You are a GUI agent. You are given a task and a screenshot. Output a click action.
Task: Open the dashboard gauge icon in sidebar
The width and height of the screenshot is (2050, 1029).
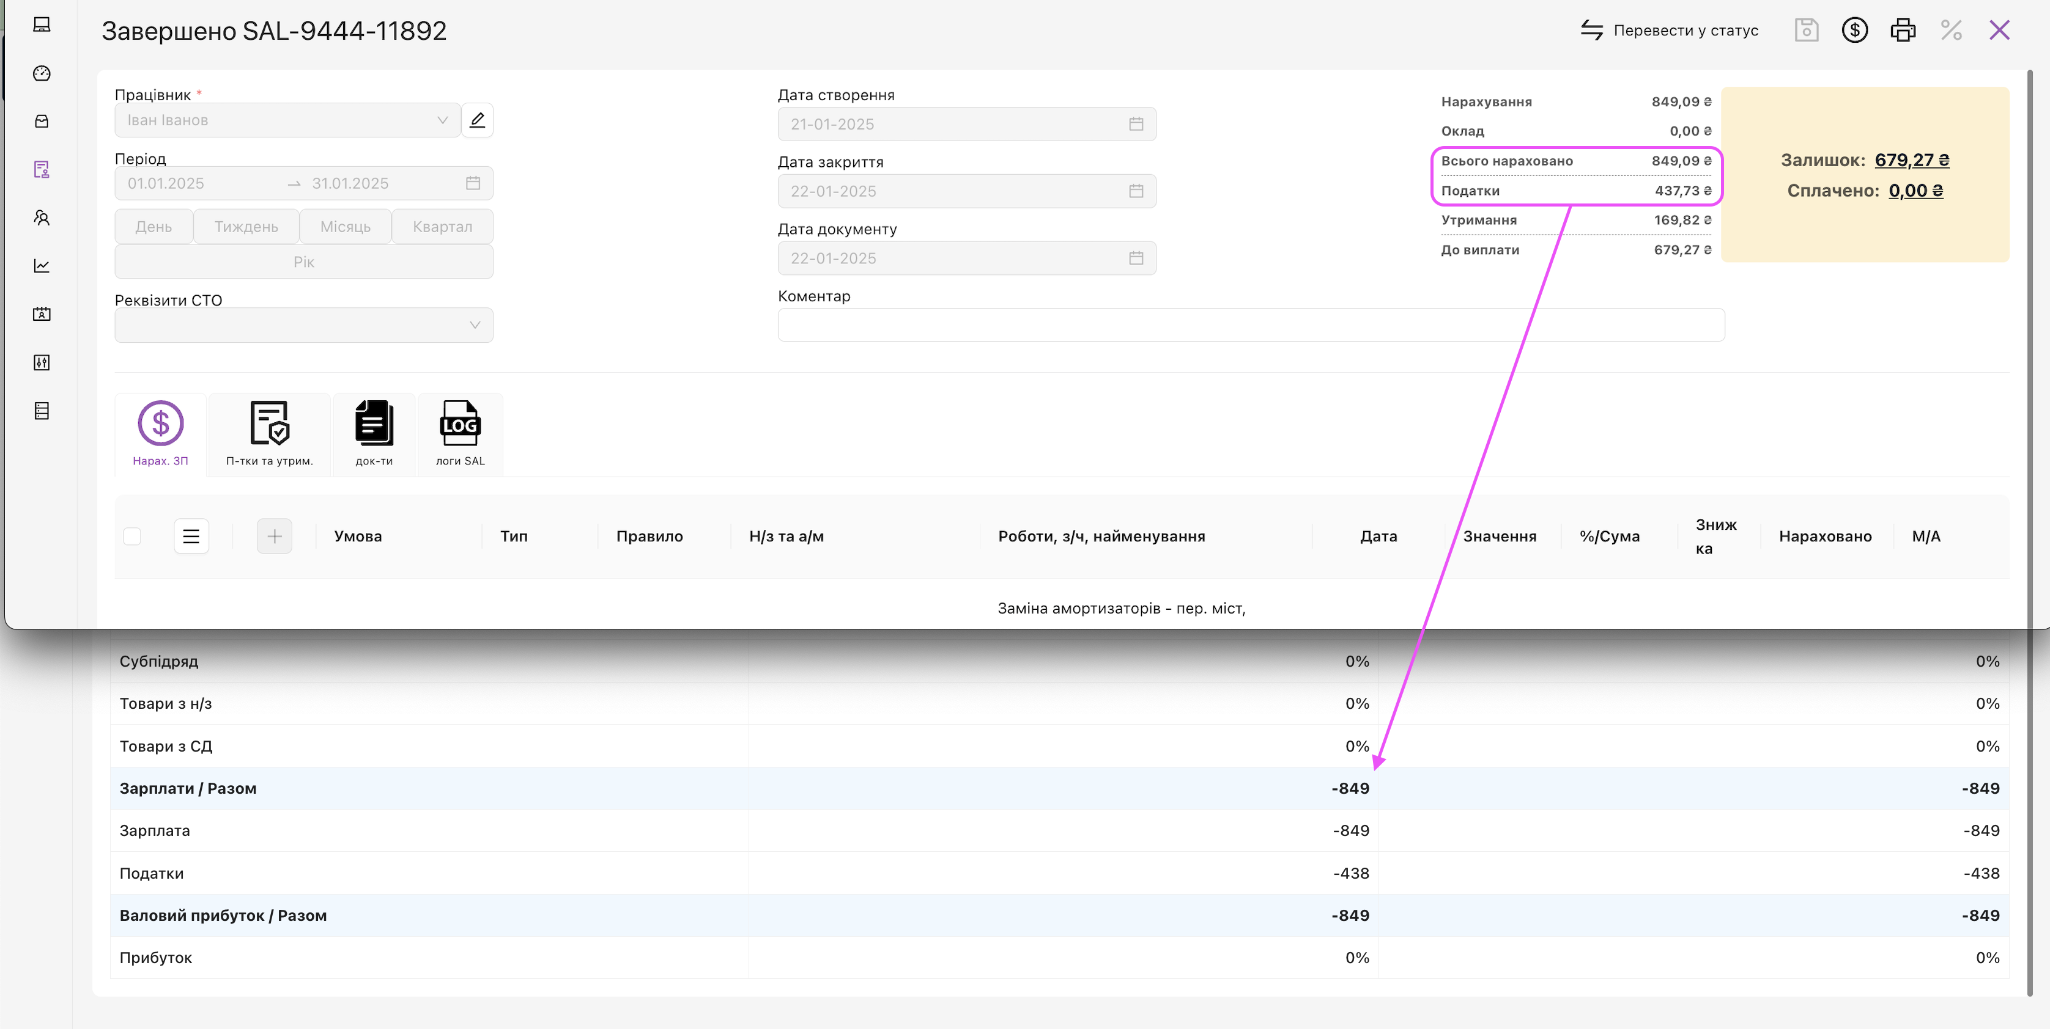42,73
